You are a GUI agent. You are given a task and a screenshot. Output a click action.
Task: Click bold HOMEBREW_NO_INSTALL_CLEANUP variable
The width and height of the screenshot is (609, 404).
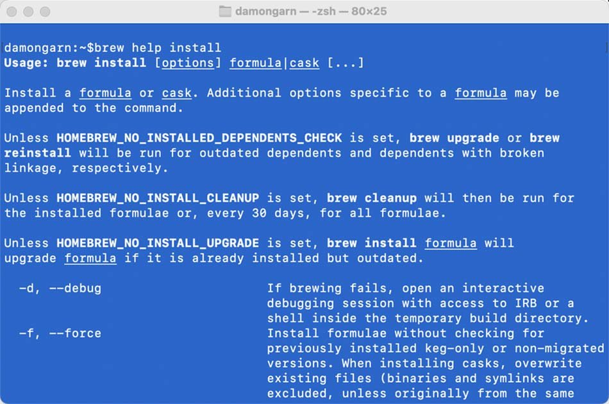pos(158,198)
